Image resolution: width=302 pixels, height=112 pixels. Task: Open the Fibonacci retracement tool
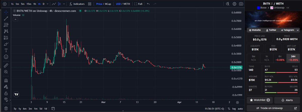point(6,25)
